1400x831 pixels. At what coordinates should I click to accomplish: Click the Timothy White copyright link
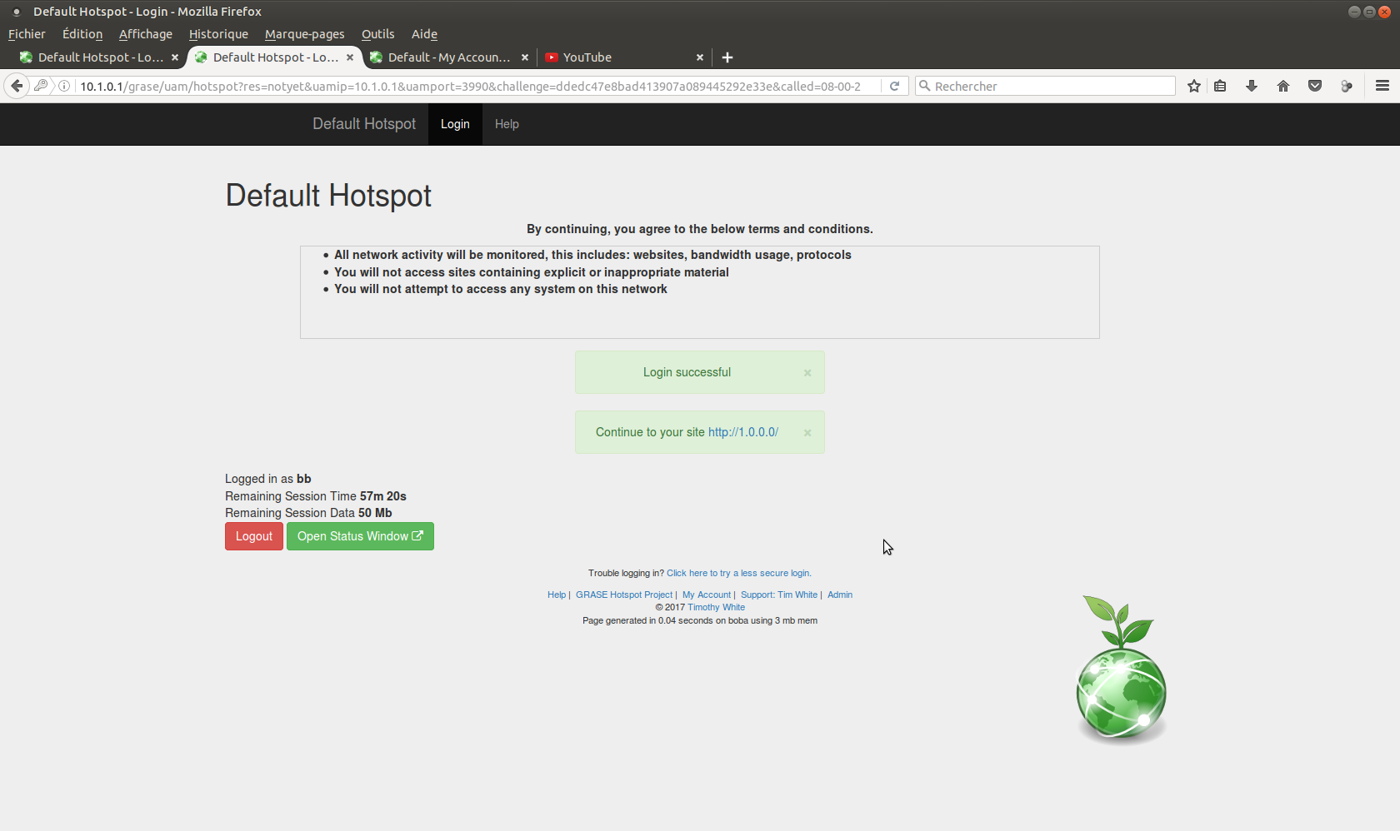coord(717,607)
